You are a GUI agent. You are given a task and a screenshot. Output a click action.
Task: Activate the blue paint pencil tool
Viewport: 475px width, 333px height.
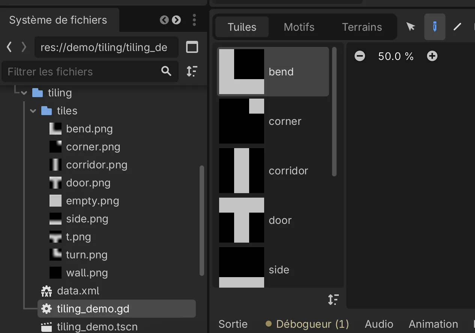[435, 27]
